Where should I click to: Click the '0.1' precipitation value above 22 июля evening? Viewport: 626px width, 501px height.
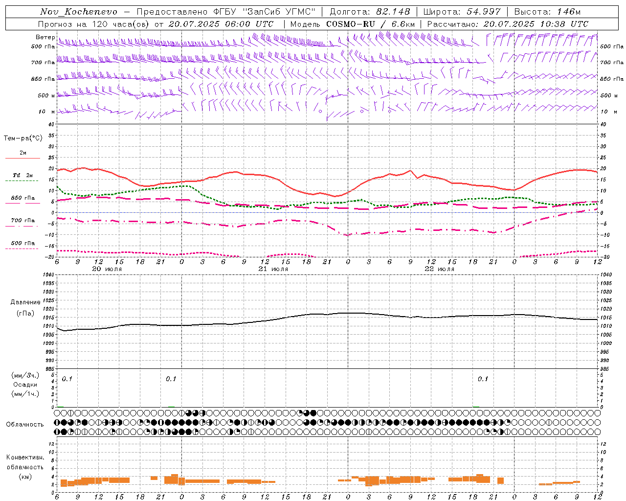483,379
